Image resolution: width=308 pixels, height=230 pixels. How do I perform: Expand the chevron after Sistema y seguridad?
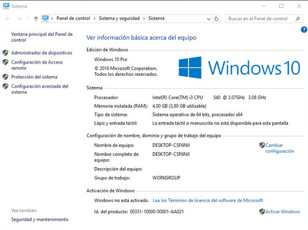click(x=144, y=18)
